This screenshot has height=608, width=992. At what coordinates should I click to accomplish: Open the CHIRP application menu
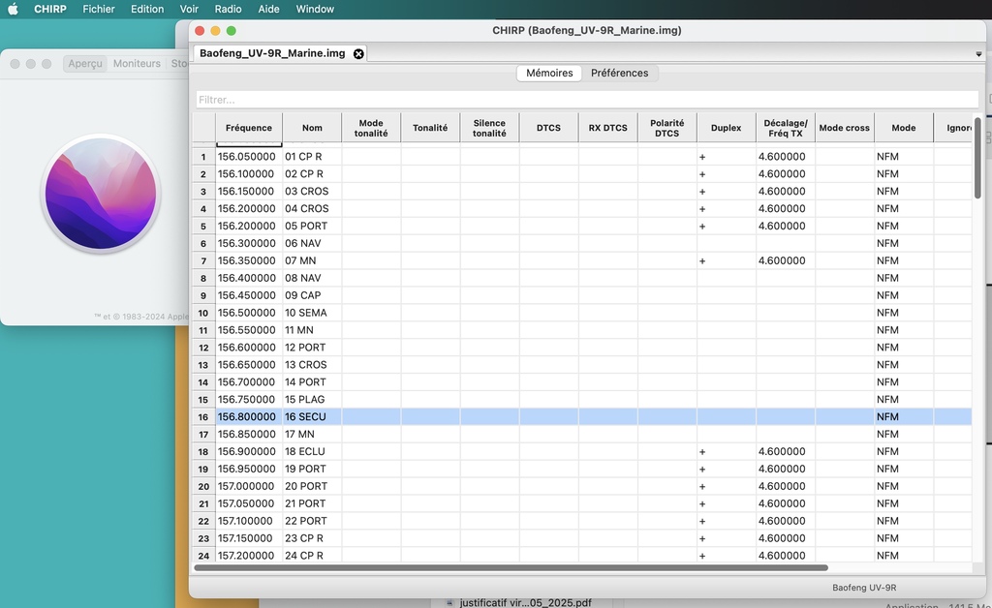coord(50,9)
